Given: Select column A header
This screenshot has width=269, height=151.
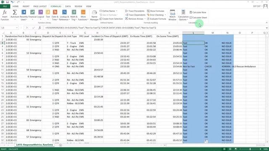Looking at the screenshot, I should [11, 33].
